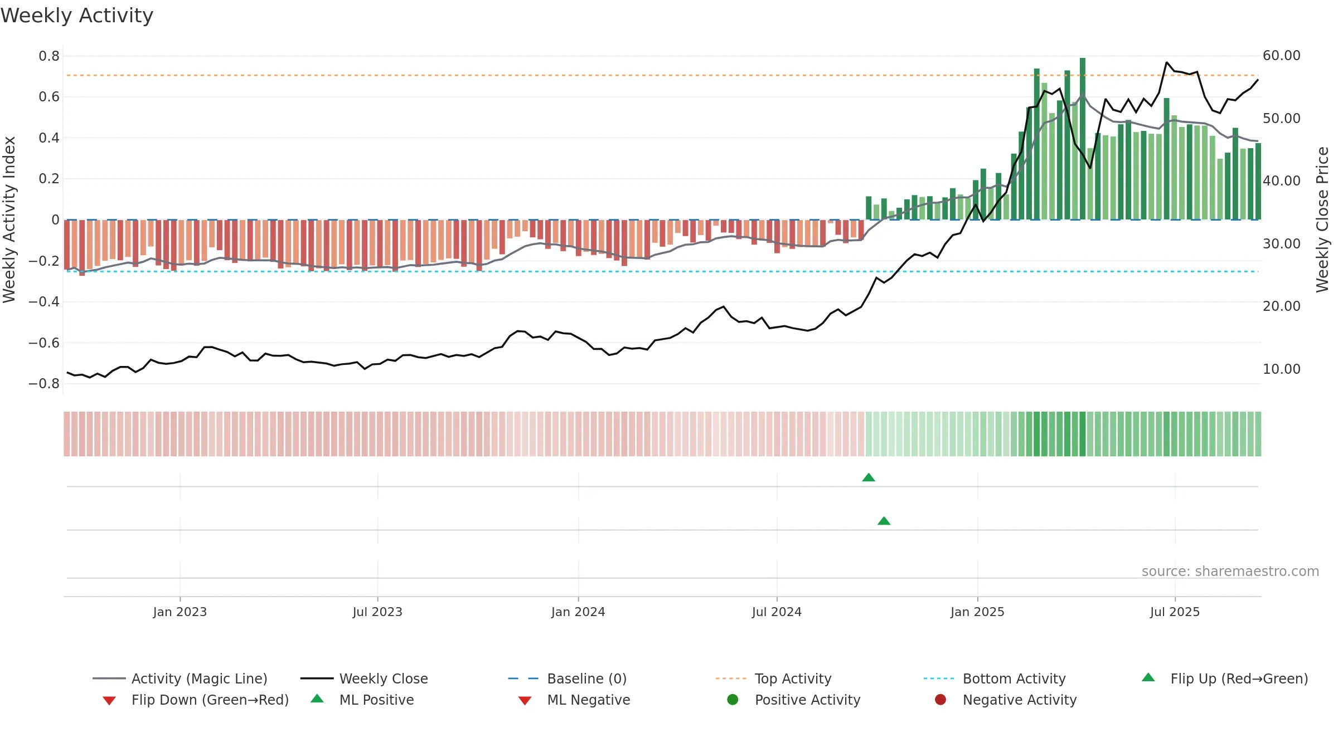The width and height of the screenshot is (1338, 752).
Task: Click the Jul 2025 axis label
Action: click(1175, 612)
